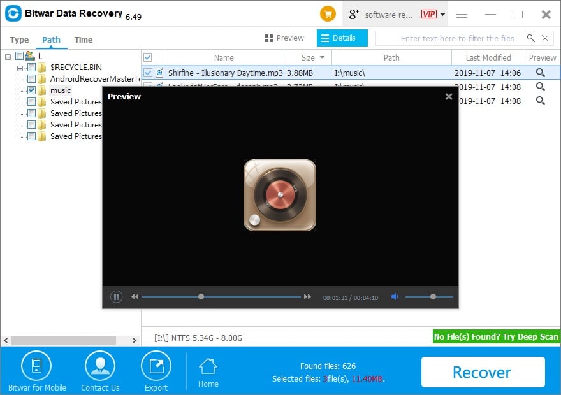561x395 pixels.
Task: Sort file list by Name column
Action: pyautogui.click(x=224, y=57)
